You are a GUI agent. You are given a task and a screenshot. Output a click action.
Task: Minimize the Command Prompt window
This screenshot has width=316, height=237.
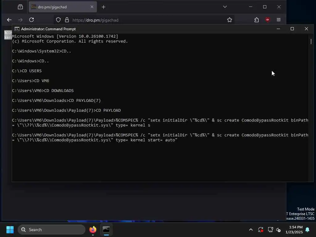(278, 29)
